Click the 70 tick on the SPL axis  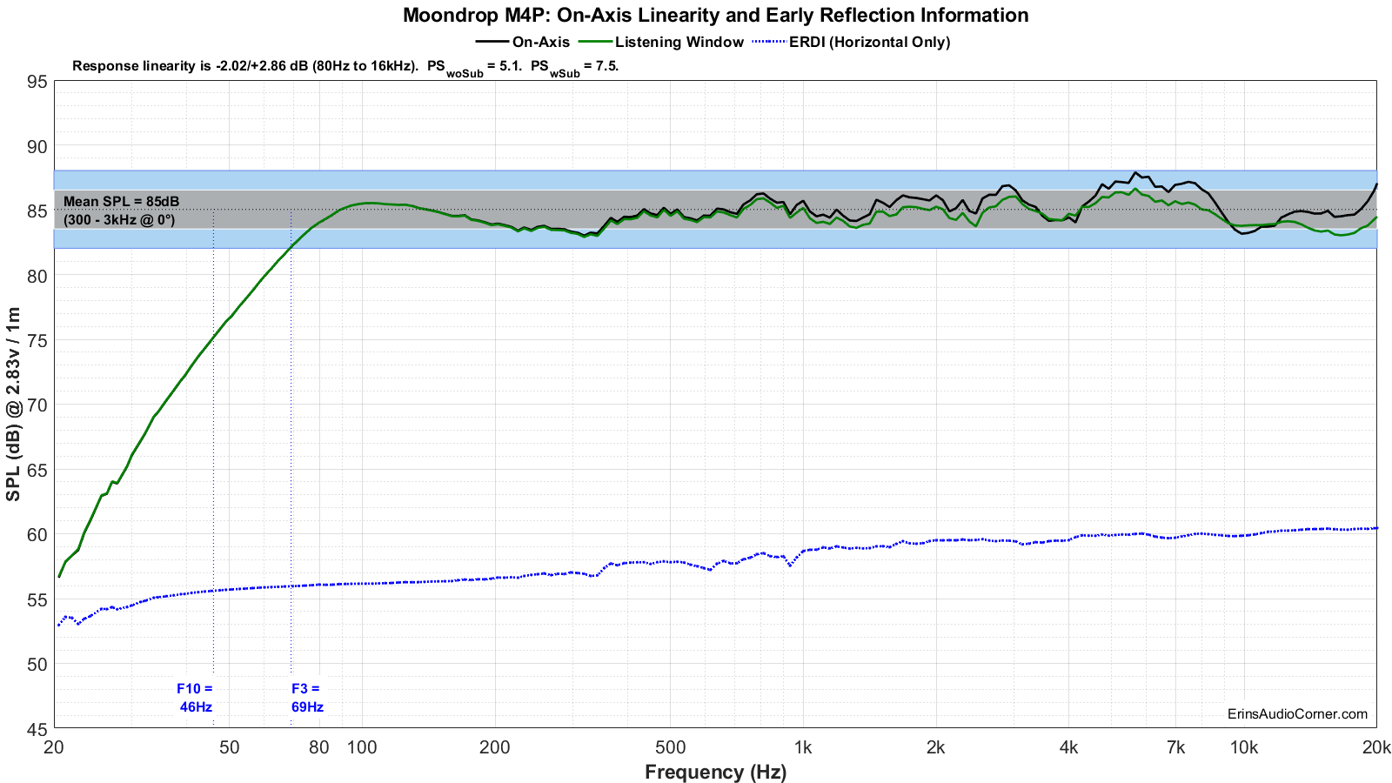click(x=37, y=405)
